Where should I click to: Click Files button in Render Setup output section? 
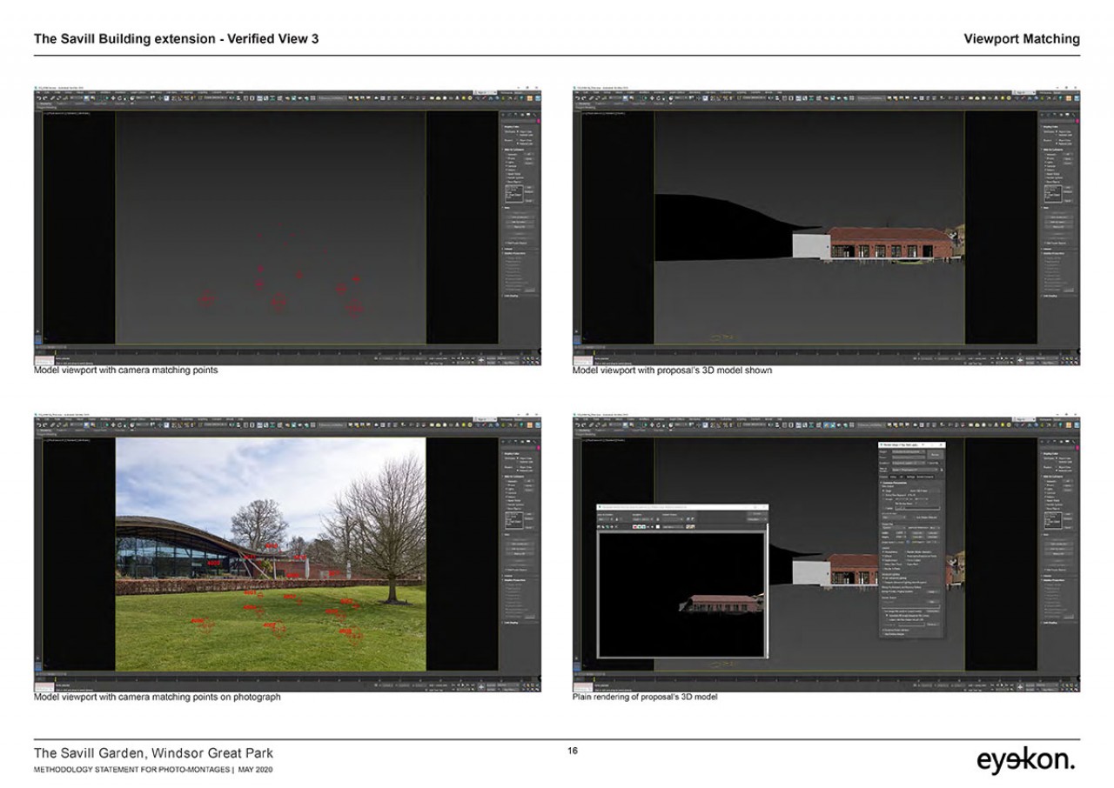[x=933, y=601]
